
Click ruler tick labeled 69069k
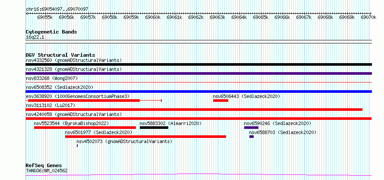(x=347, y=17)
